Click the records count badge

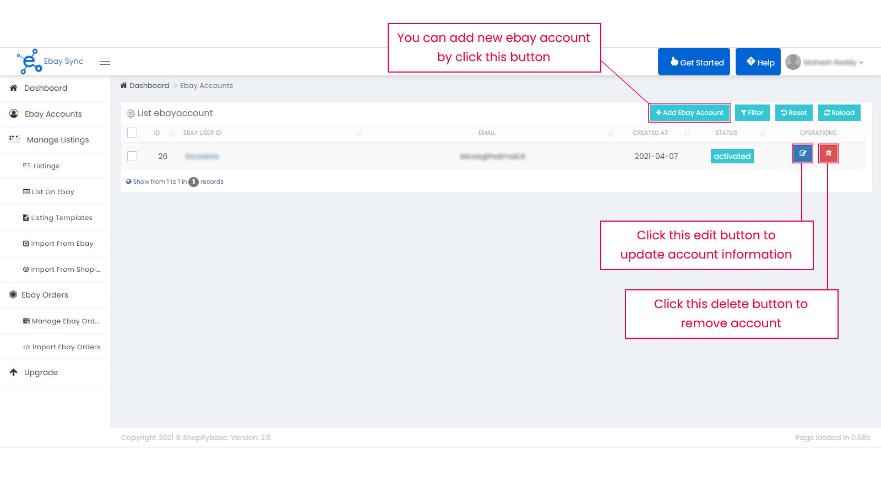coord(193,182)
